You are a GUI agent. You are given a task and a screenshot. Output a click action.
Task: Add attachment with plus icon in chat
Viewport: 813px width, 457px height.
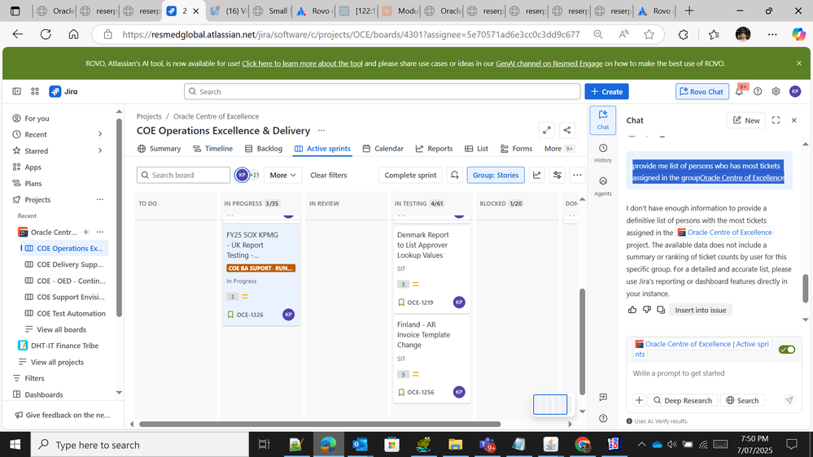click(639, 400)
